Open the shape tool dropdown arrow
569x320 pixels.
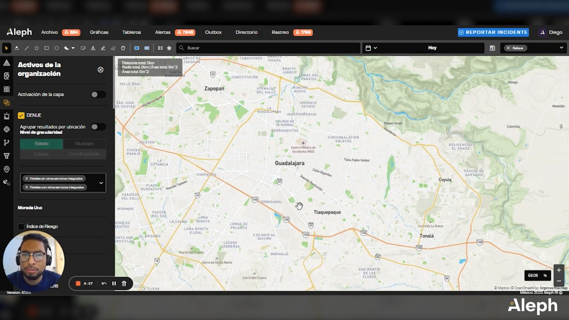tap(73, 48)
